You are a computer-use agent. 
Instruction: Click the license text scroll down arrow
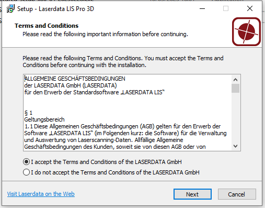coord(236,146)
